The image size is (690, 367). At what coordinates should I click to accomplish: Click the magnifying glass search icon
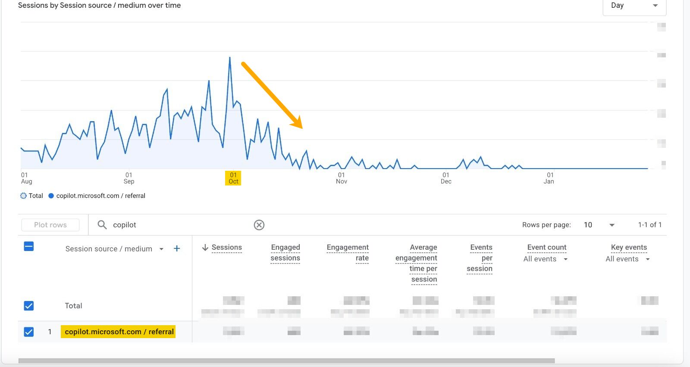(102, 225)
